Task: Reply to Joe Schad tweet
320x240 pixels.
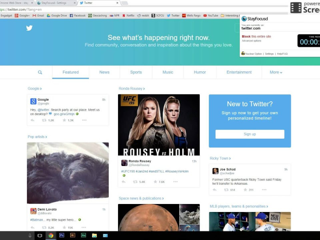Action: click(x=214, y=190)
